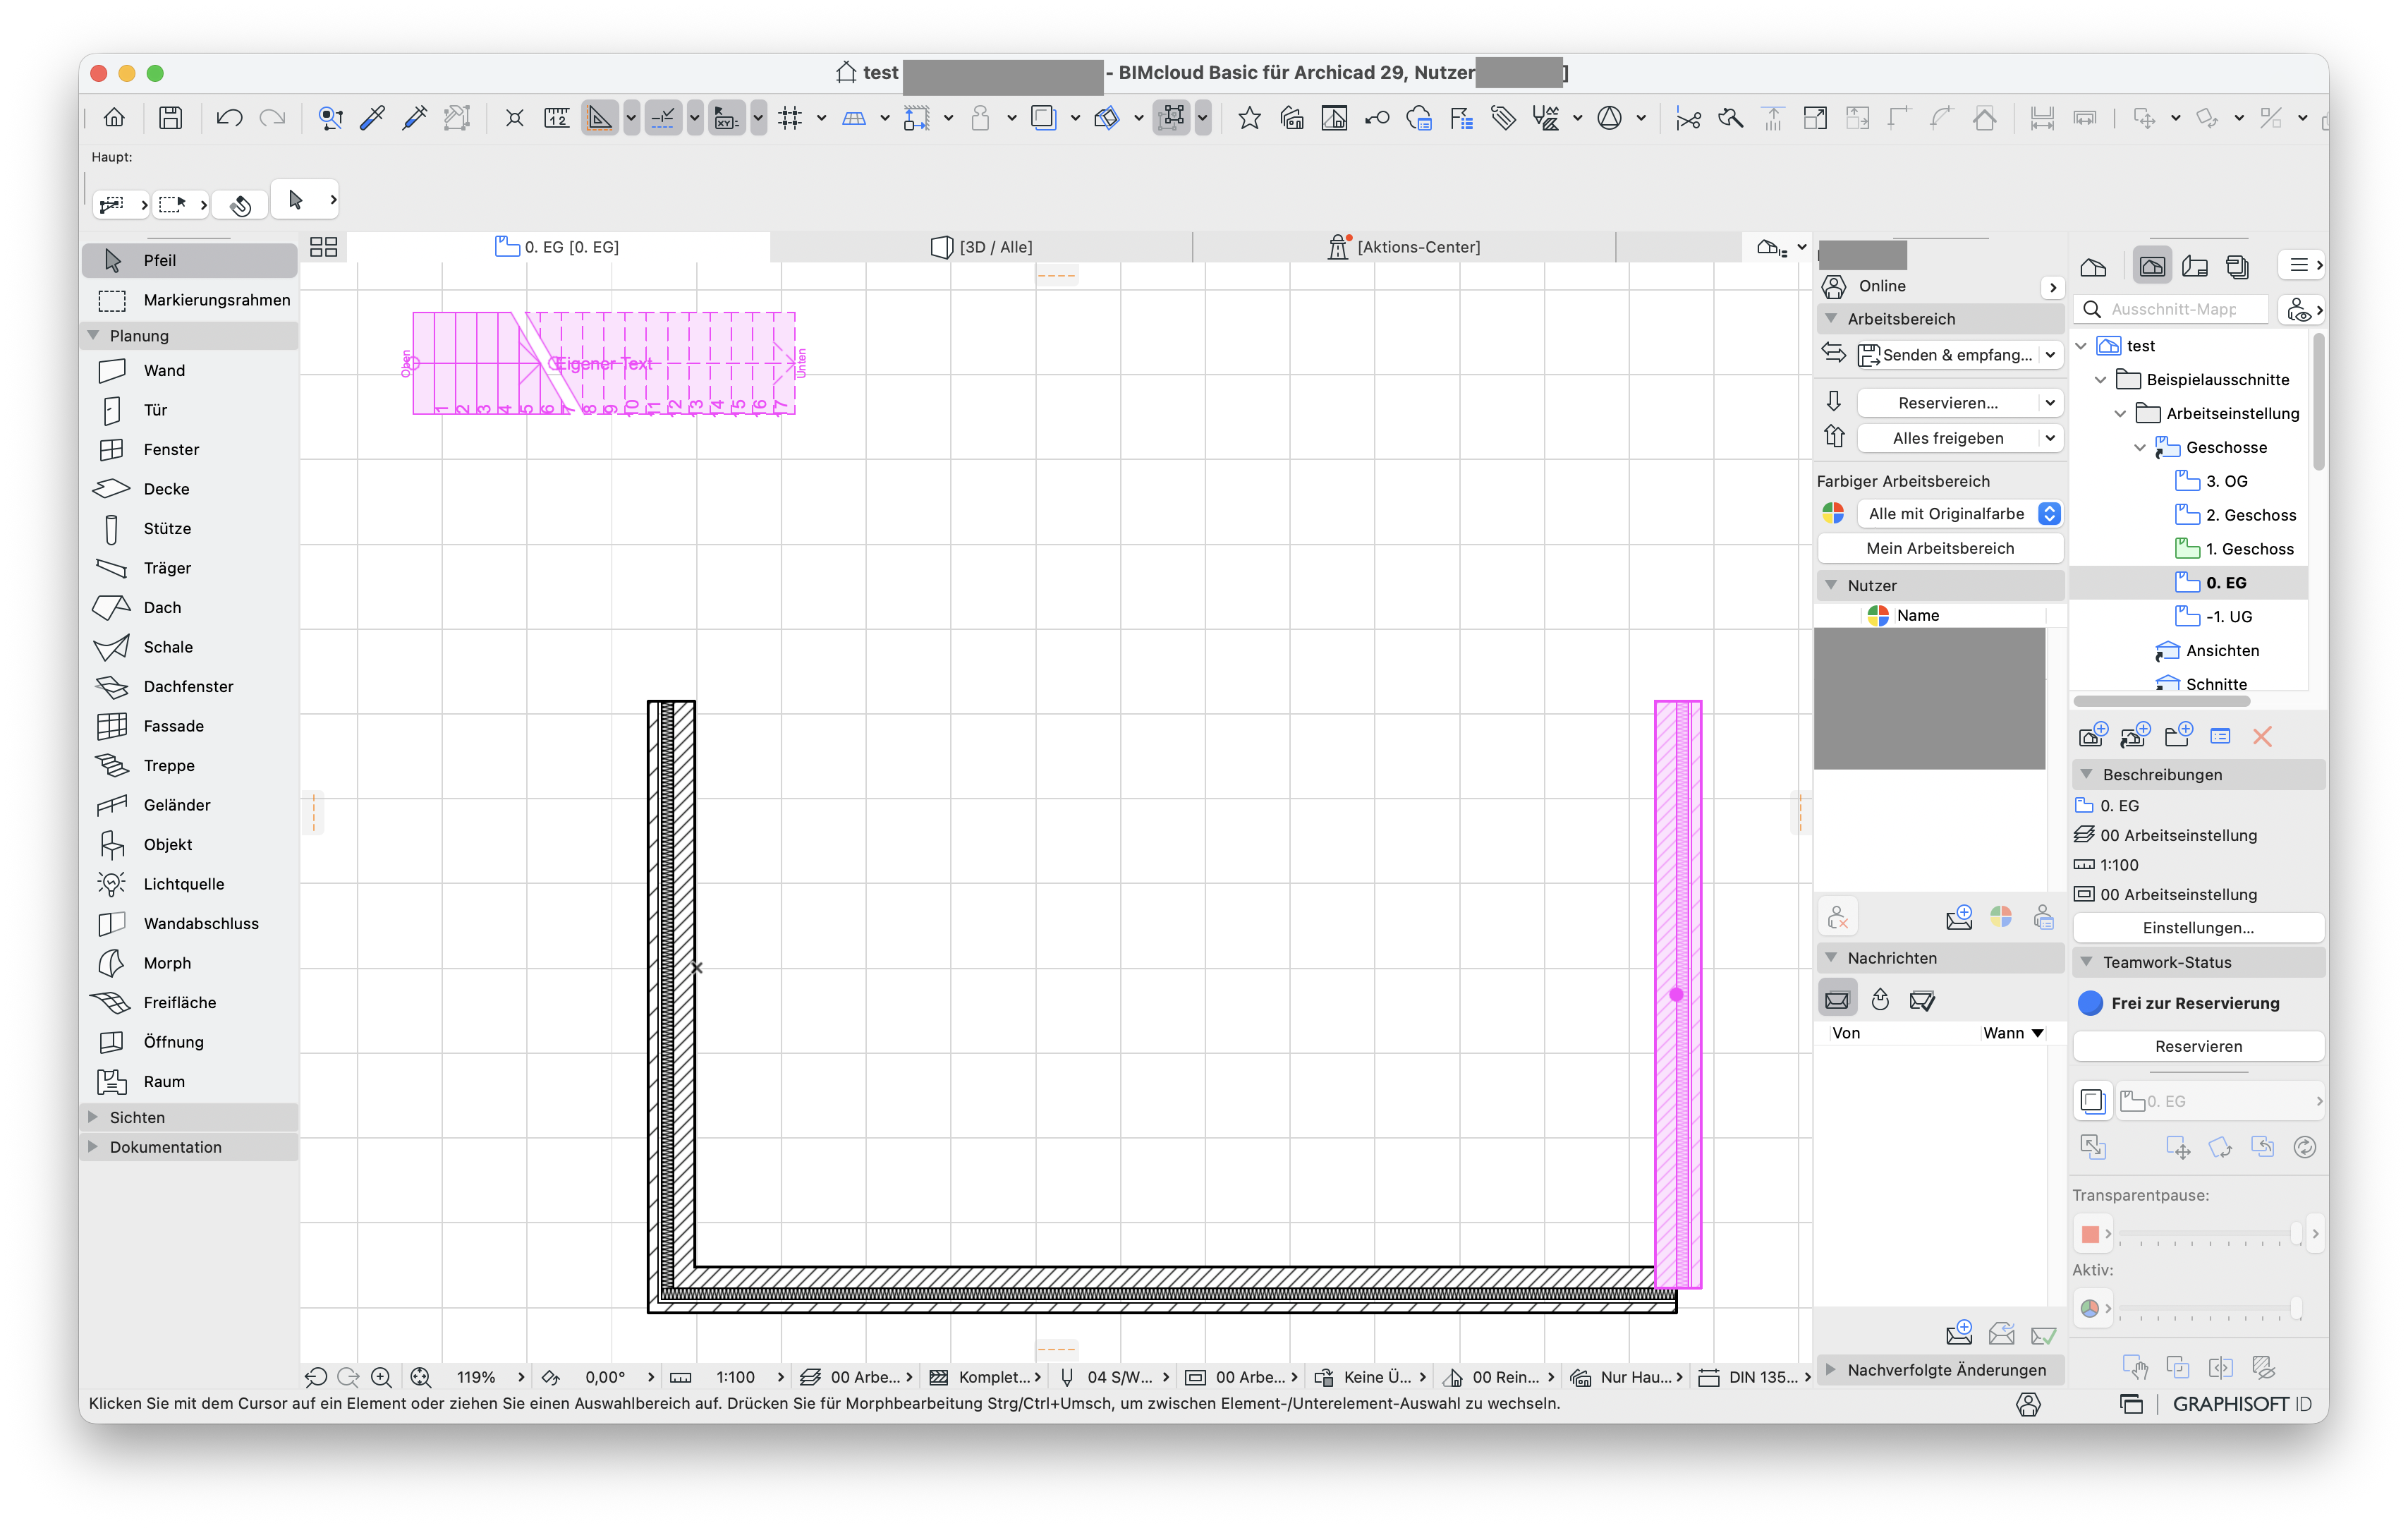Select the Treppe tool
The image size is (2408, 1528).
pyautogui.click(x=190, y=765)
